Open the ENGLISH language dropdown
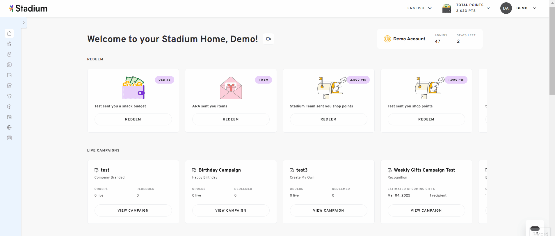 coord(419,8)
